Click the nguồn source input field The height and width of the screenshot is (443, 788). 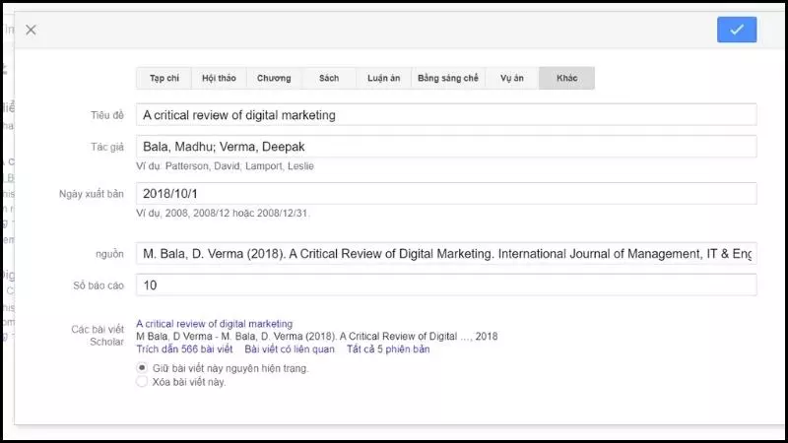[x=446, y=254]
